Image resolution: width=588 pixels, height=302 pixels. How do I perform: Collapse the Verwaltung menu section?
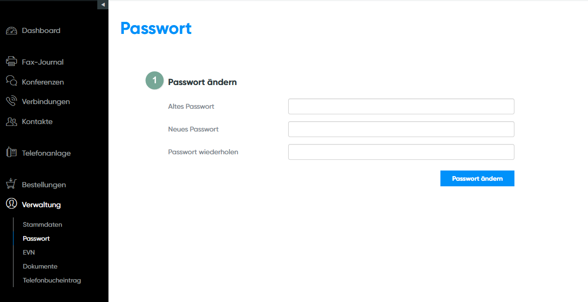click(x=41, y=204)
